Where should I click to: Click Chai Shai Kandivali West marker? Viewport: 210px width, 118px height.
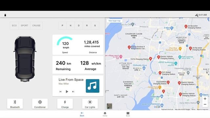click(x=180, y=49)
